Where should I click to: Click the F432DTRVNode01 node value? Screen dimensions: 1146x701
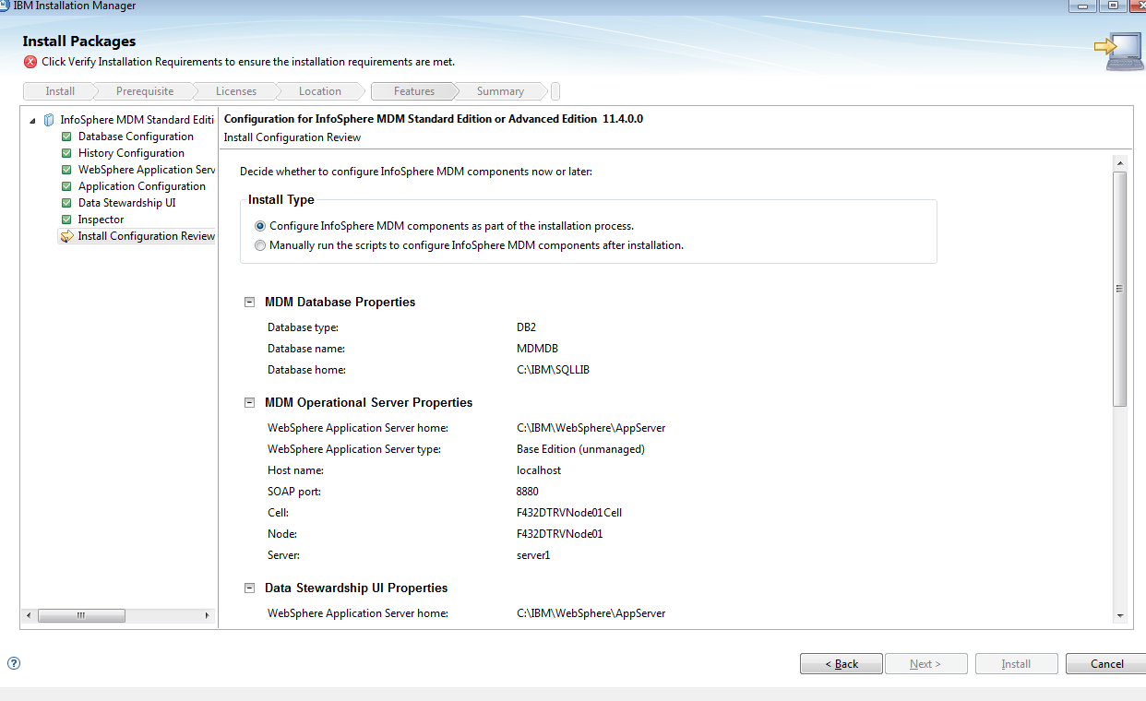pos(559,534)
